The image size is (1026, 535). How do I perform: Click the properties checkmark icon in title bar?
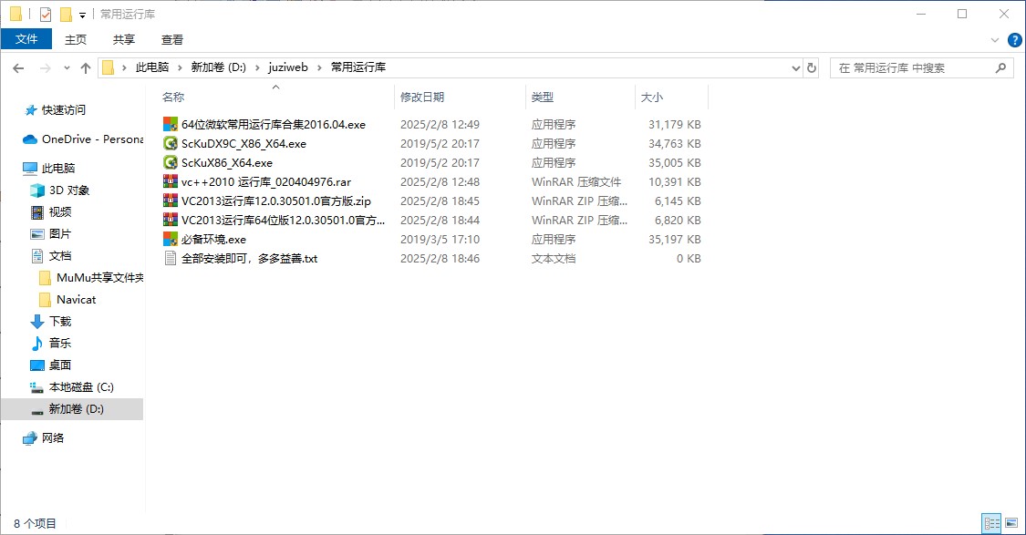coord(46,14)
